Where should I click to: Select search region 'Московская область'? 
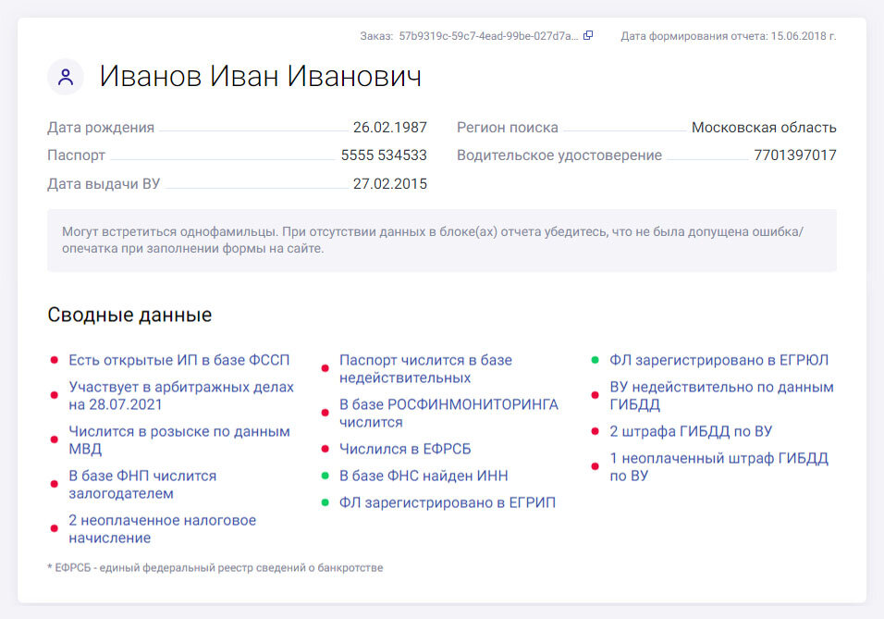[764, 128]
